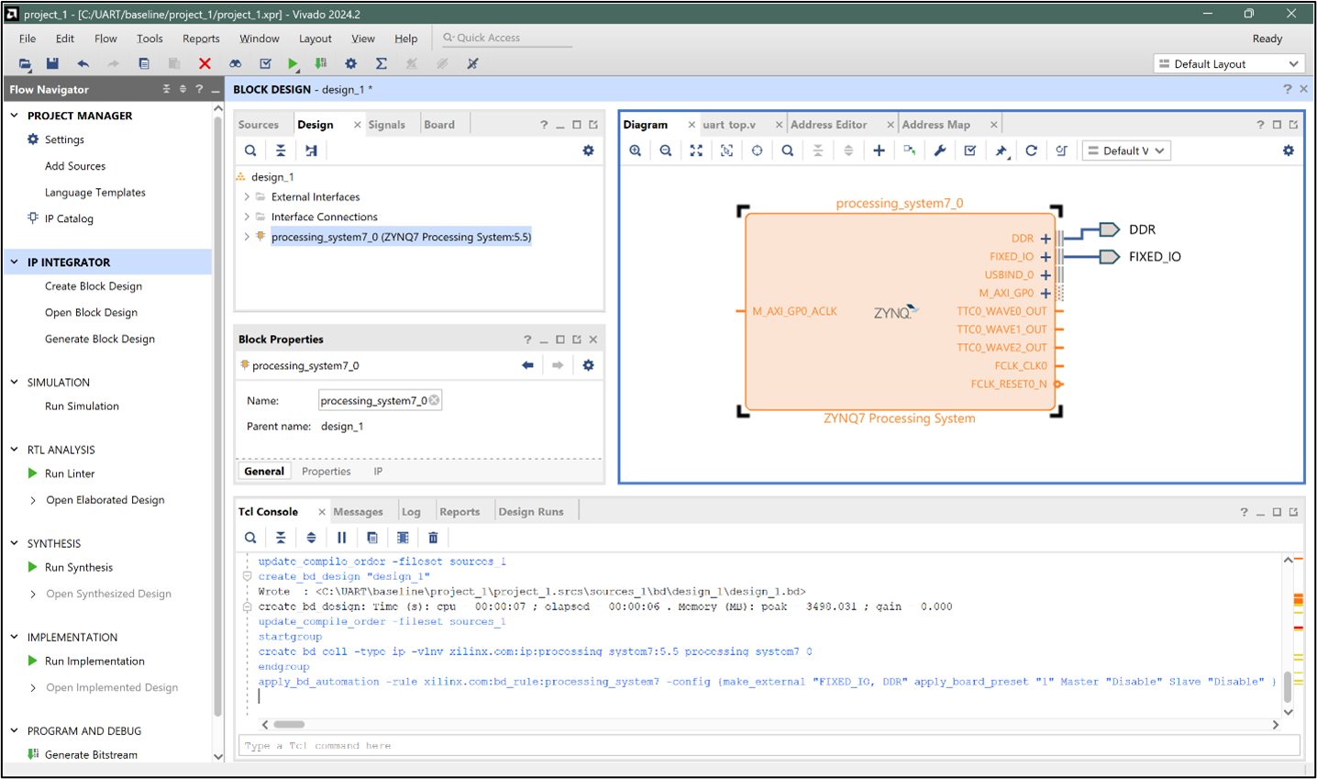Image resolution: width=1317 pixels, height=779 pixels.
Task: Collapse the SIMULATION section
Action: point(15,382)
